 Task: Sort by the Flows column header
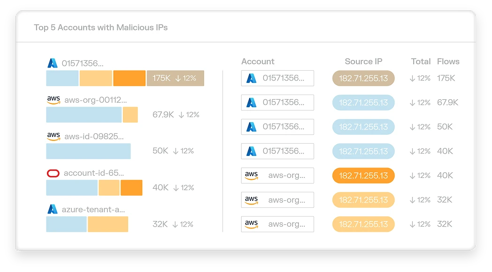[448, 61]
